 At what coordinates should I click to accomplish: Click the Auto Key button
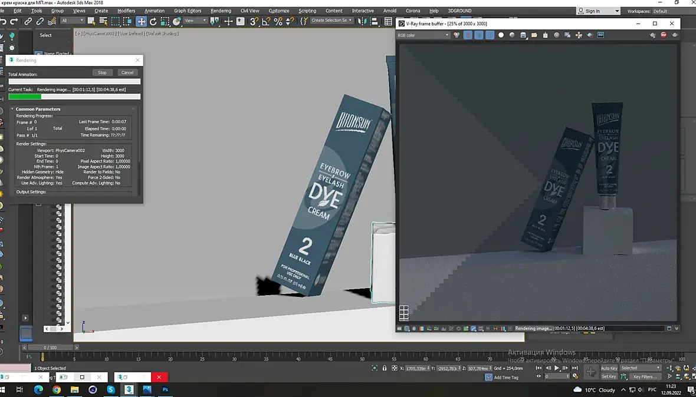tap(609, 368)
